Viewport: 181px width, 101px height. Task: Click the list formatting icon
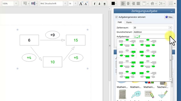(x=171, y=3)
